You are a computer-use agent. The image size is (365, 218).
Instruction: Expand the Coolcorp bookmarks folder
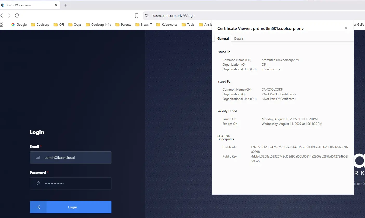click(40, 25)
